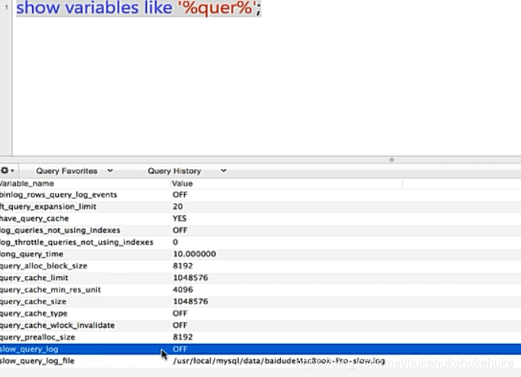Open the Query History dropdown
The width and height of the screenshot is (521, 377).
tap(187, 171)
